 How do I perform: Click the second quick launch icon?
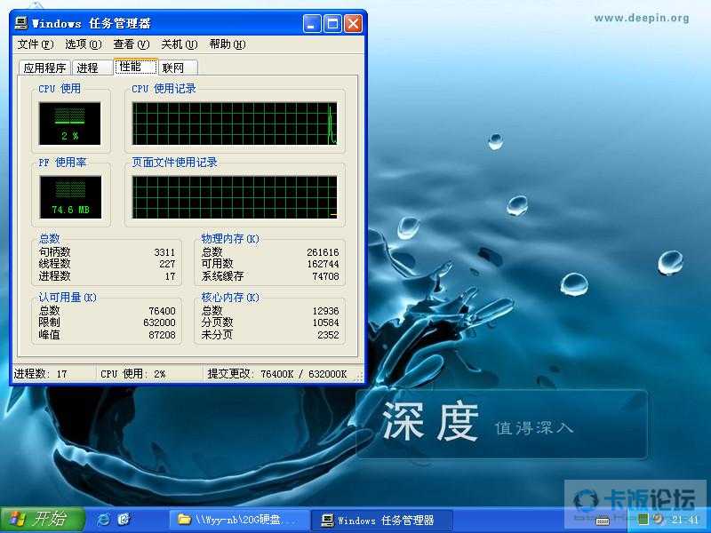tap(124, 520)
